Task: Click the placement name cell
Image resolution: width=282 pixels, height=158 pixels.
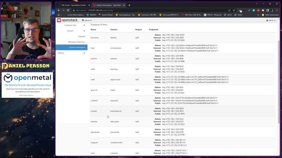Action: [95, 132]
